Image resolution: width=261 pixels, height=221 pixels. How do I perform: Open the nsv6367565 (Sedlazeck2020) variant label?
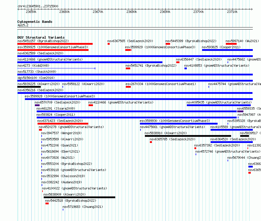[130, 41]
